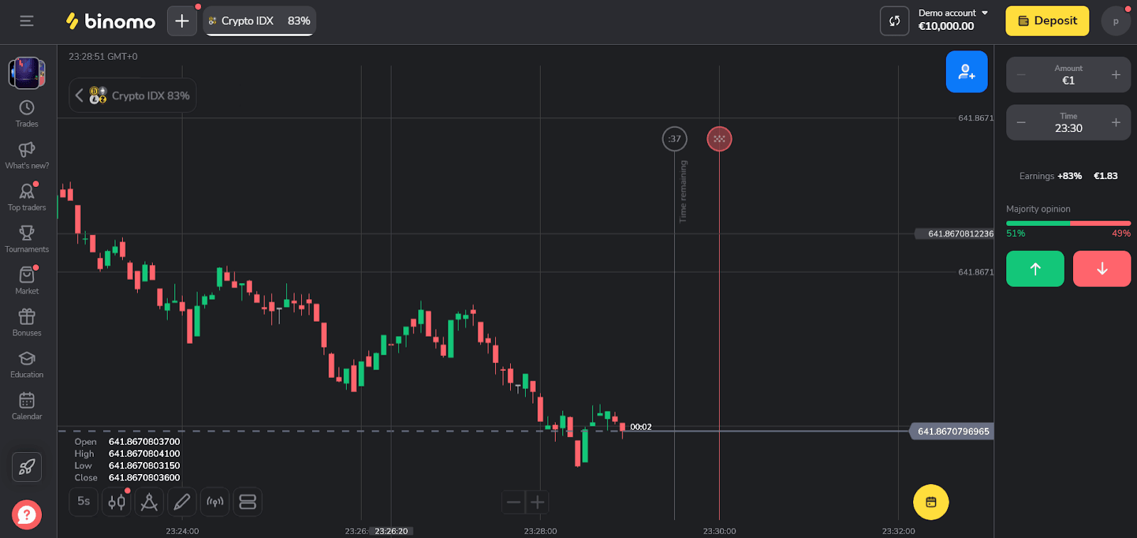
Task: Click the account switch refresh icon
Action: point(895,21)
